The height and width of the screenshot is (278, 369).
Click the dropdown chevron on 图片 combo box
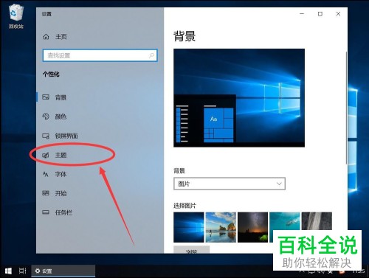pyautogui.click(x=279, y=184)
